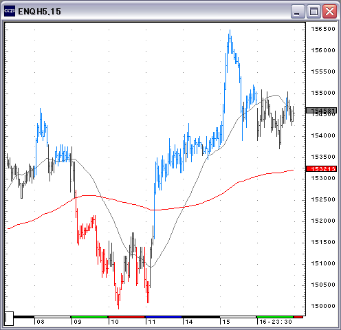
Task: Click the 151500 price axis label
Action: [323, 242]
